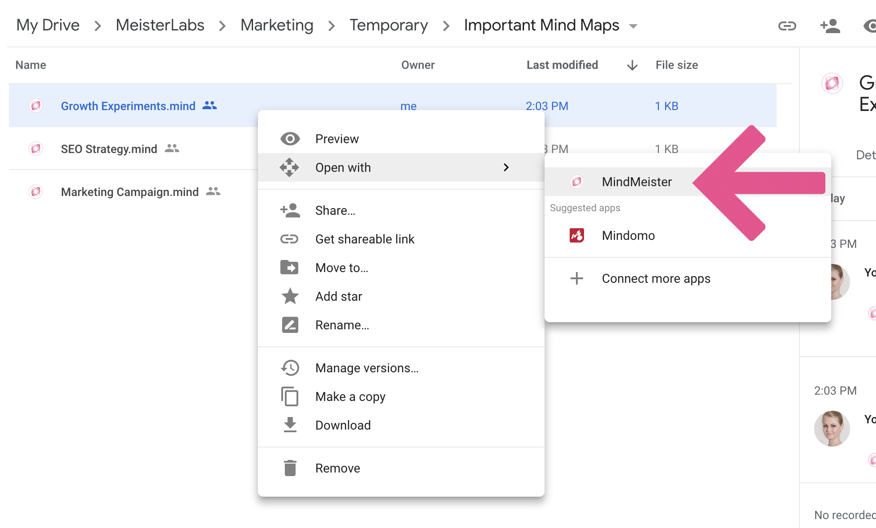Choose Add star option
This screenshot has height=528, width=876.
coord(401,296)
